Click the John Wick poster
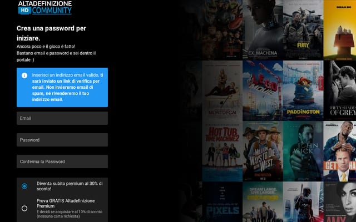This screenshot has height=222, width=356. (303, 151)
